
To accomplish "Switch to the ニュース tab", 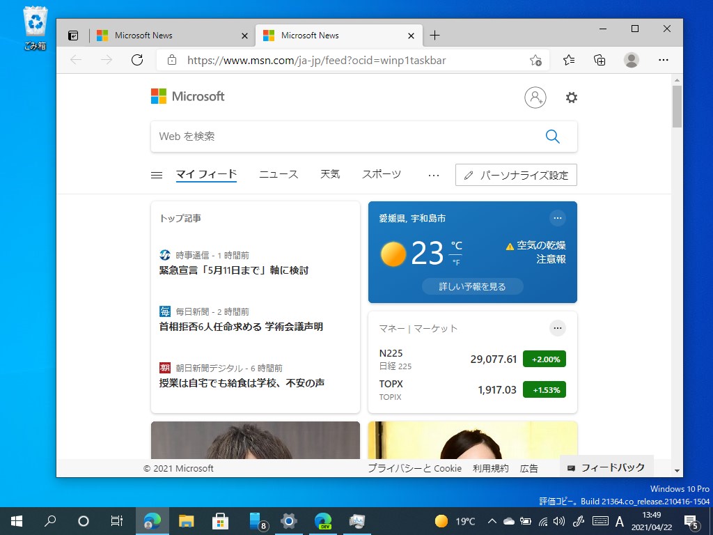I will pos(278,175).
